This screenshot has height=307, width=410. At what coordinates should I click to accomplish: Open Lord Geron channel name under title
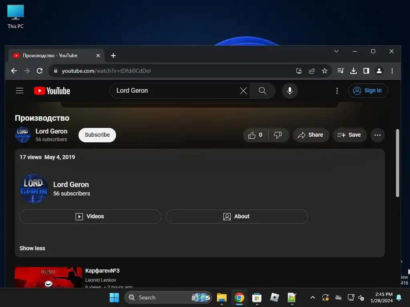coord(51,131)
